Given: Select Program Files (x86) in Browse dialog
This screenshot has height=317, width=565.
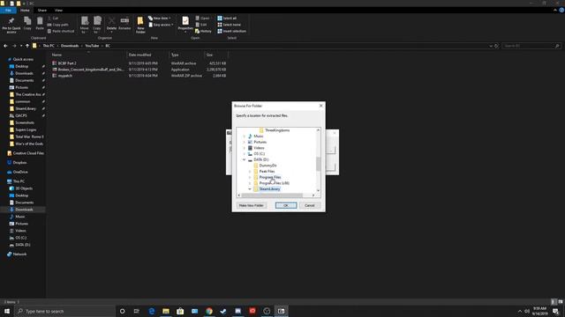Looking at the screenshot, I should 274,183.
